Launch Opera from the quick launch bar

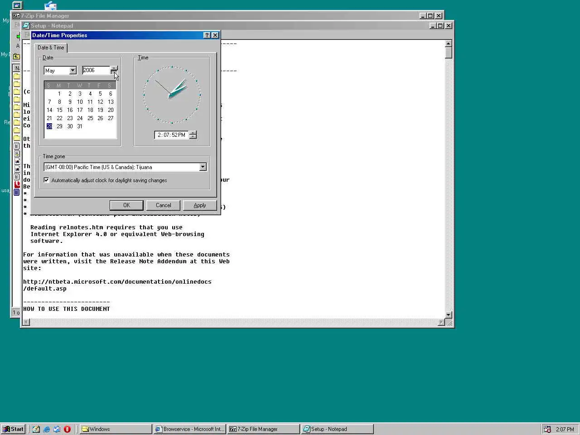67,429
